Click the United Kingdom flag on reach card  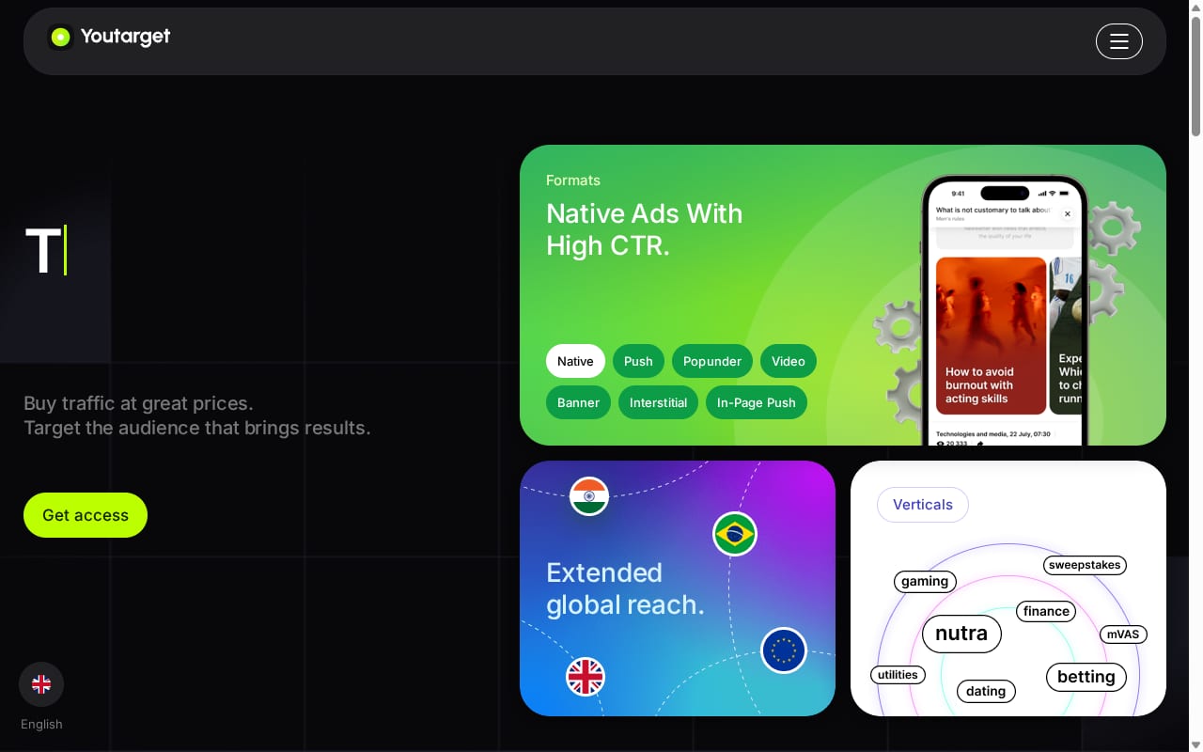586,677
